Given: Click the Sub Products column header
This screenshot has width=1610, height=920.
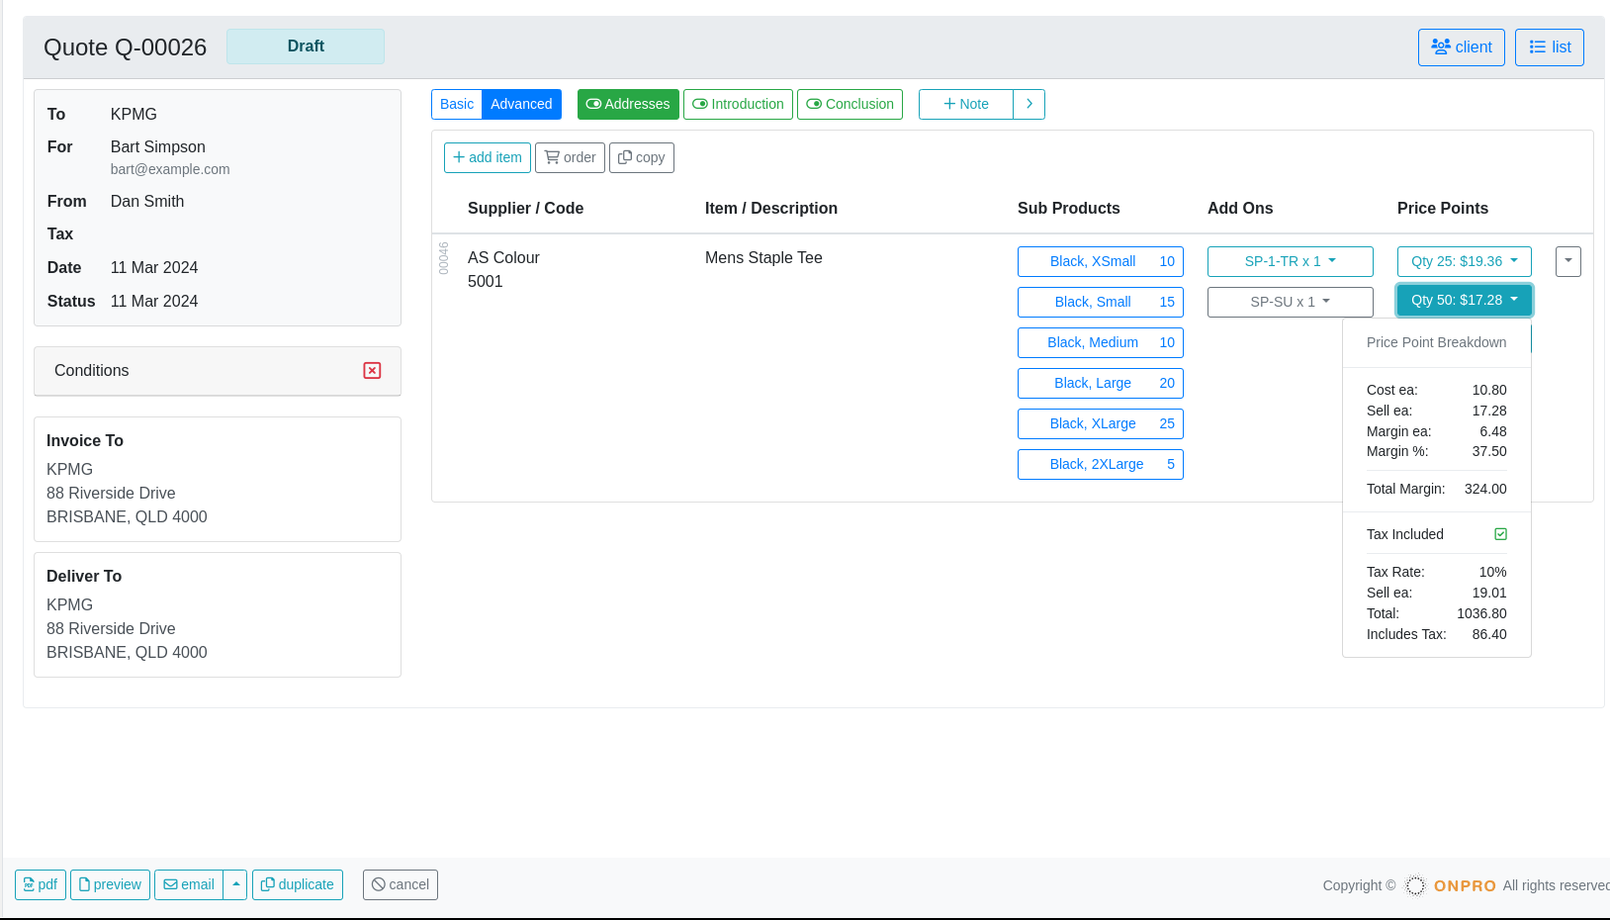Looking at the screenshot, I should coord(1069,208).
